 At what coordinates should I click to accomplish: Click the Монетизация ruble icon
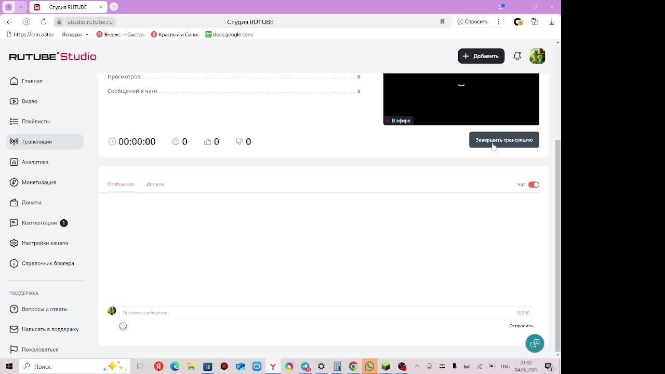point(14,182)
